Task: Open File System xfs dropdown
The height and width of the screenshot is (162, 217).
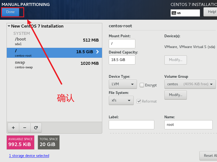Action: tap(121, 100)
